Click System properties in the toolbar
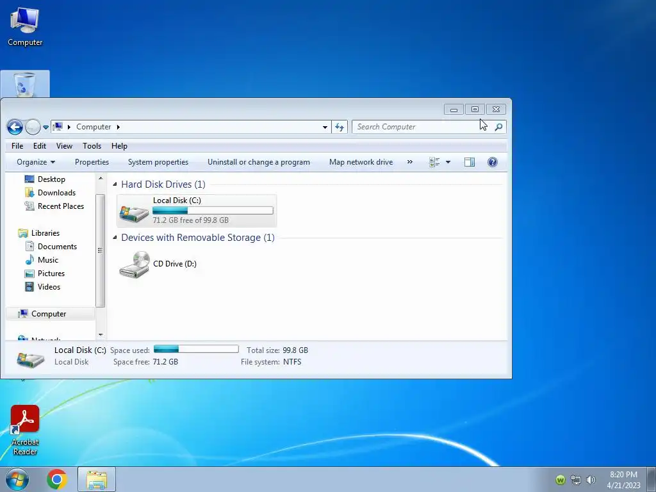656x492 pixels. tap(158, 162)
